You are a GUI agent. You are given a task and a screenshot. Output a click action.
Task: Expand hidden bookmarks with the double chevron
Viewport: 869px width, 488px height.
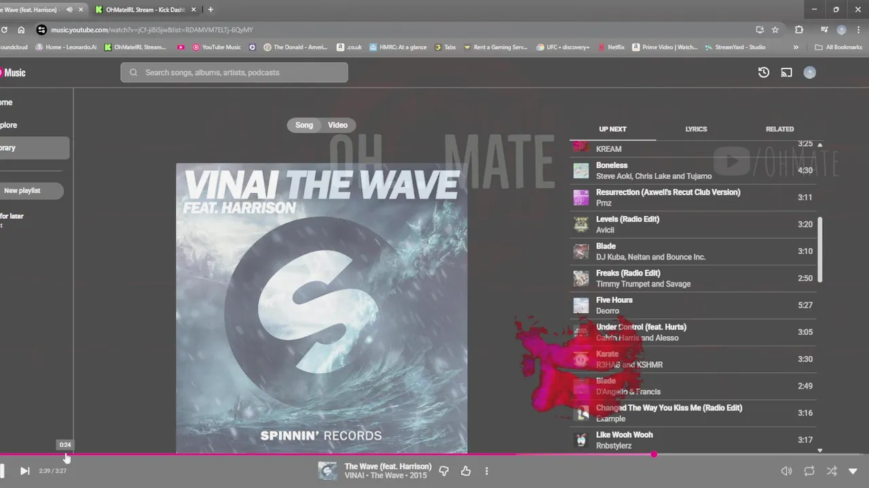tap(796, 47)
